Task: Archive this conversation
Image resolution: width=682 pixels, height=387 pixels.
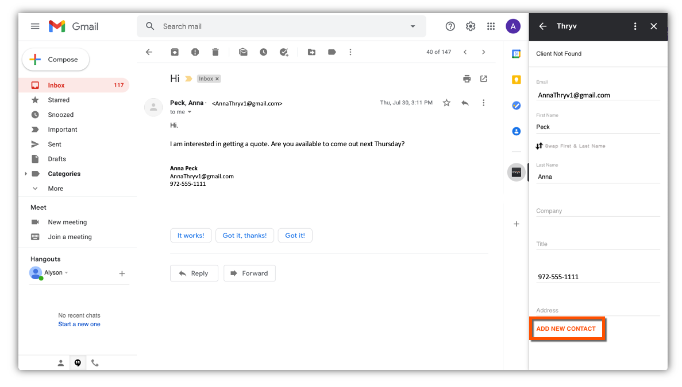Action: (x=175, y=52)
